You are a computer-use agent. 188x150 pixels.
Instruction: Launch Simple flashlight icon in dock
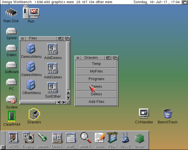pos(42,137)
